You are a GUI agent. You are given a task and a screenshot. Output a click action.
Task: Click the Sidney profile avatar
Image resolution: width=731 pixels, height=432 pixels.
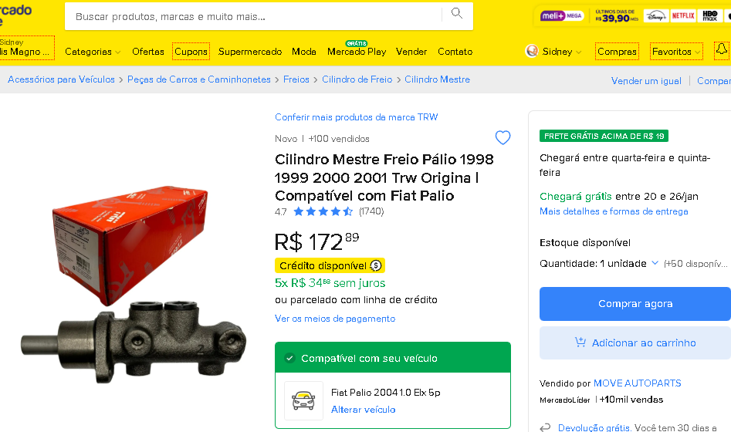point(532,51)
